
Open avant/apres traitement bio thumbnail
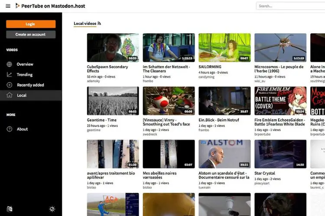click(x=113, y=154)
